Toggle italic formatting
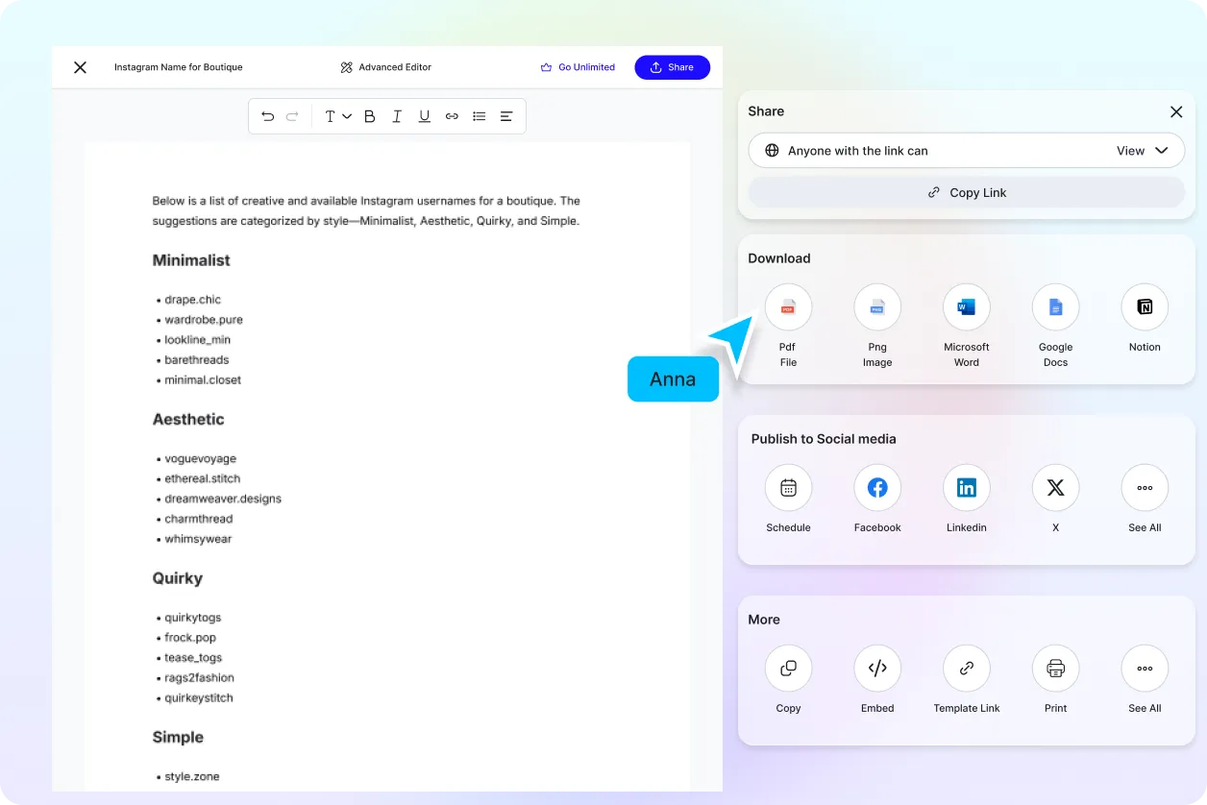Viewport: 1207px width, 805px height. pyautogui.click(x=397, y=115)
